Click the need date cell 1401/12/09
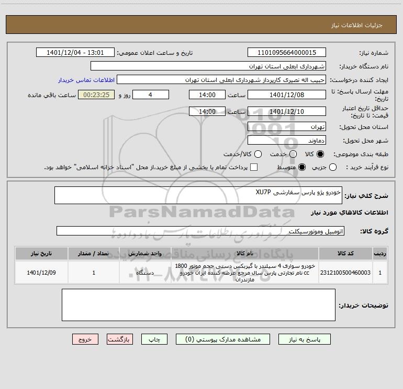 (x=41, y=273)
